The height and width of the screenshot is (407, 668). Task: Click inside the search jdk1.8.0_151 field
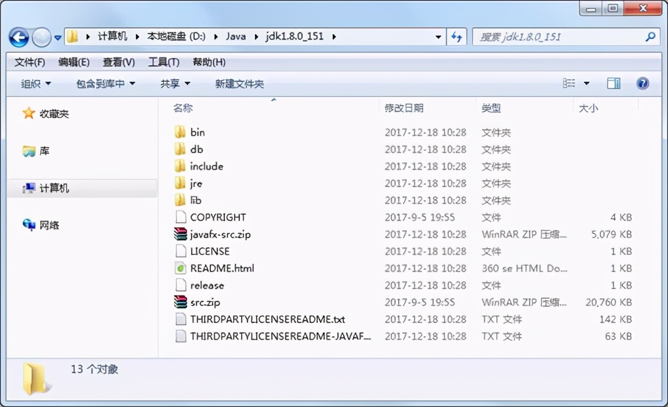pos(552,36)
